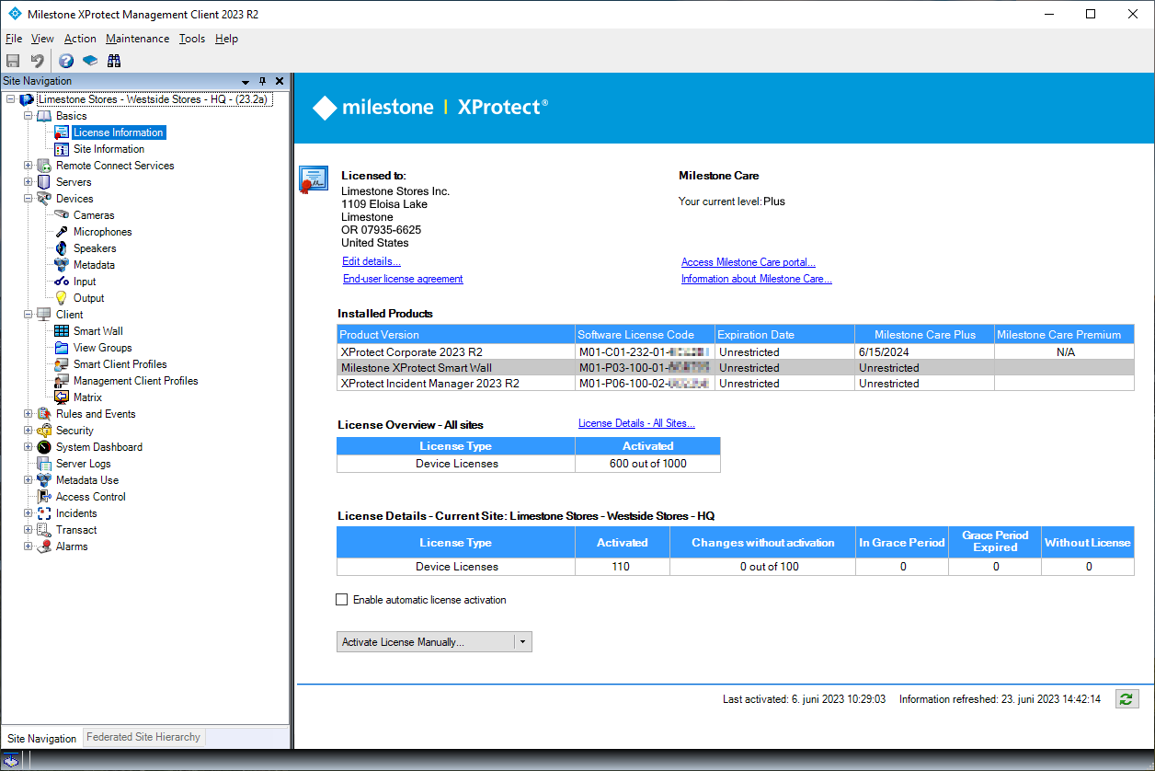Click the binoculars search icon
This screenshot has height=771, width=1155.
[114, 60]
